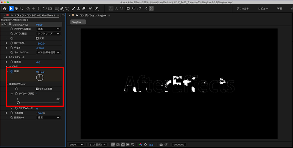
Task: Toggle the fx switch for フラクタルノイズ
Action: point(5,24)
